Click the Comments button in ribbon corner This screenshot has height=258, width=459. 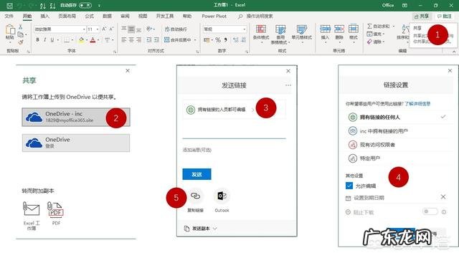pyautogui.click(x=445, y=16)
